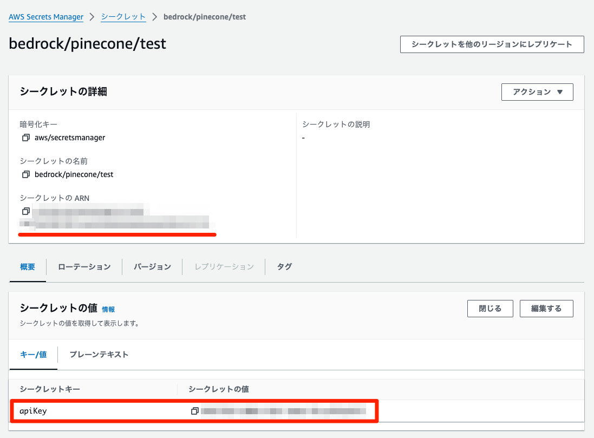Copy the aws/secretsmanager encryption key
This screenshot has width=594, height=438.
click(26, 138)
